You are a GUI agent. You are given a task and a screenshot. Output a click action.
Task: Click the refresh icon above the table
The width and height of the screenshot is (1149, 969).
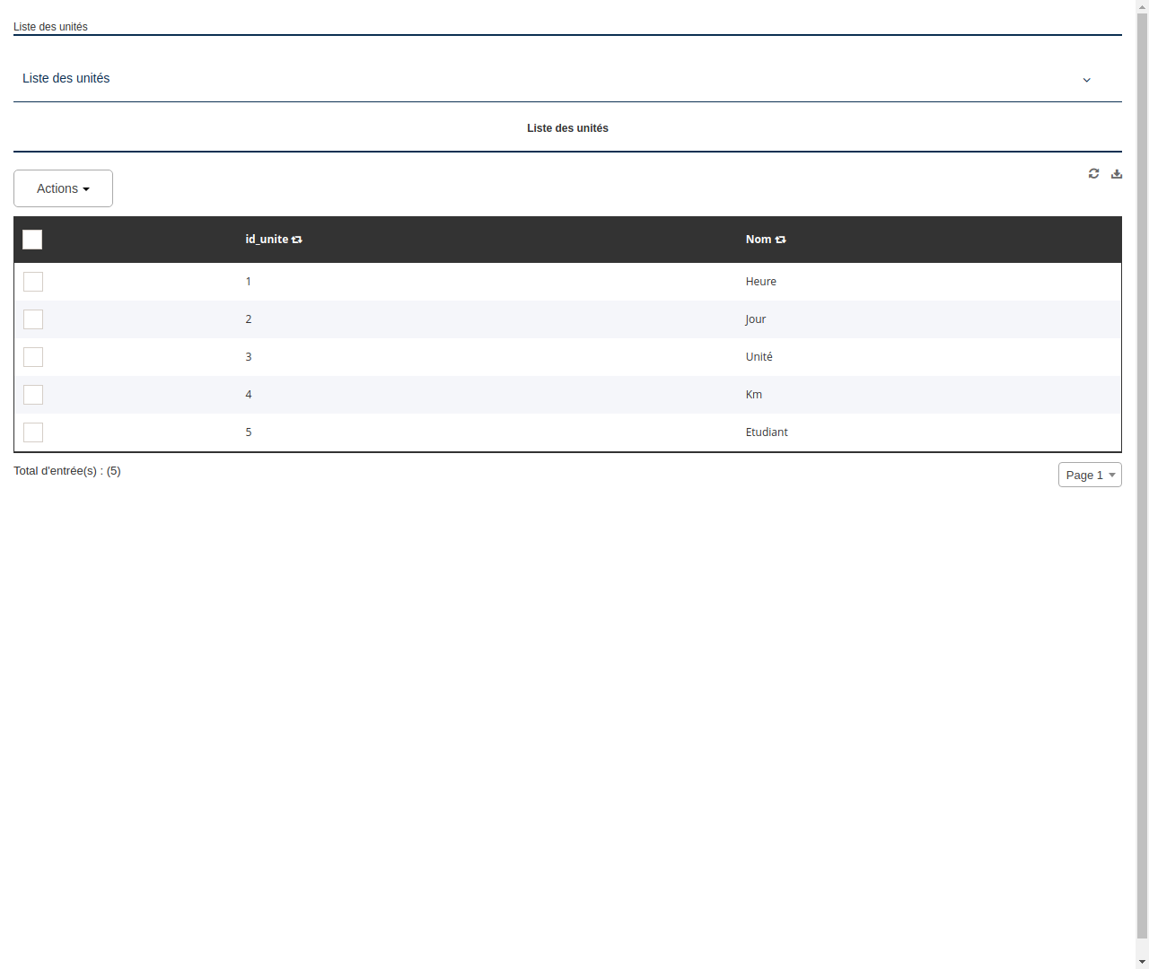pos(1093,173)
